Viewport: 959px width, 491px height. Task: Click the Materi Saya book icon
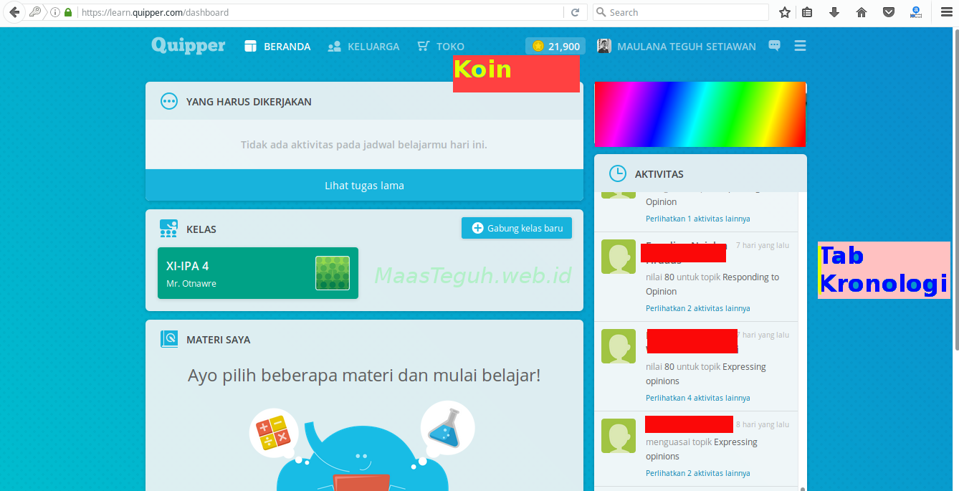(x=169, y=339)
